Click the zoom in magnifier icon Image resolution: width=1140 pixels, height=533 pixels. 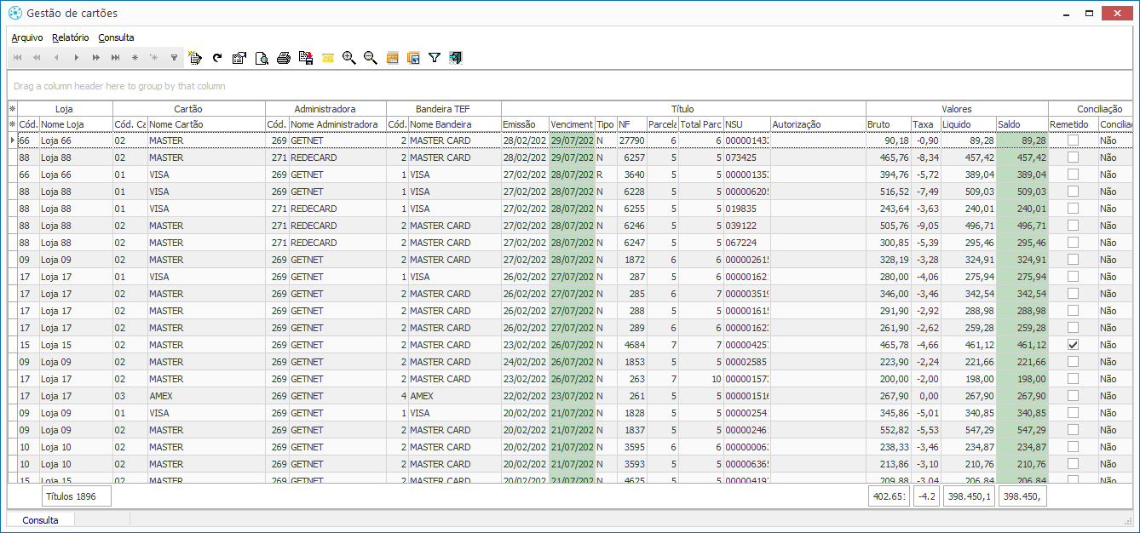[348, 58]
